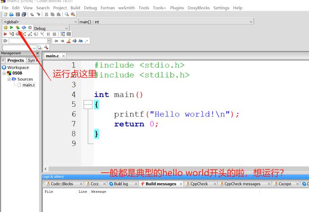This screenshot has width=309, height=212.
Task: Toggle match case Aa icon
Action: point(81,41)
